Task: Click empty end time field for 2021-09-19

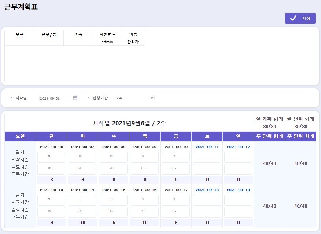Action: (238, 212)
